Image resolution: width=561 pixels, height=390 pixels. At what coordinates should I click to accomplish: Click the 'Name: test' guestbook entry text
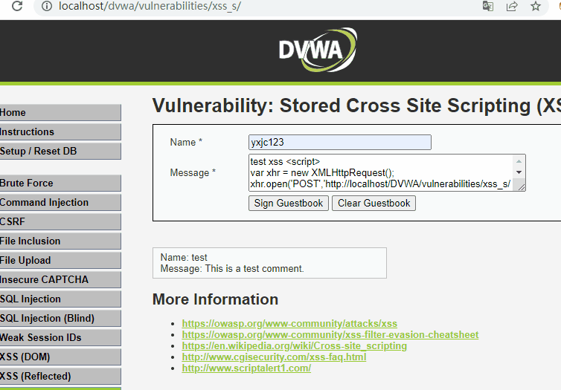184,257
